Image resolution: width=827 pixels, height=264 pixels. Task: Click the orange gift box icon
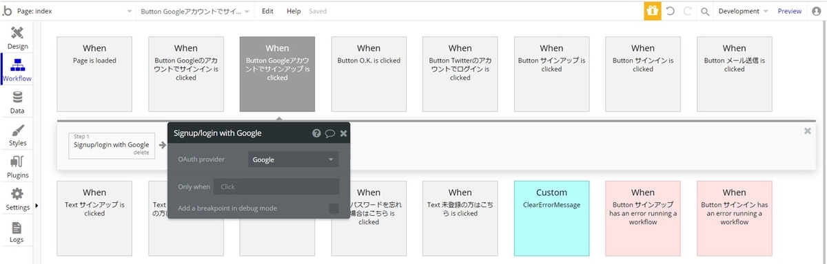(x=652, y=11)
